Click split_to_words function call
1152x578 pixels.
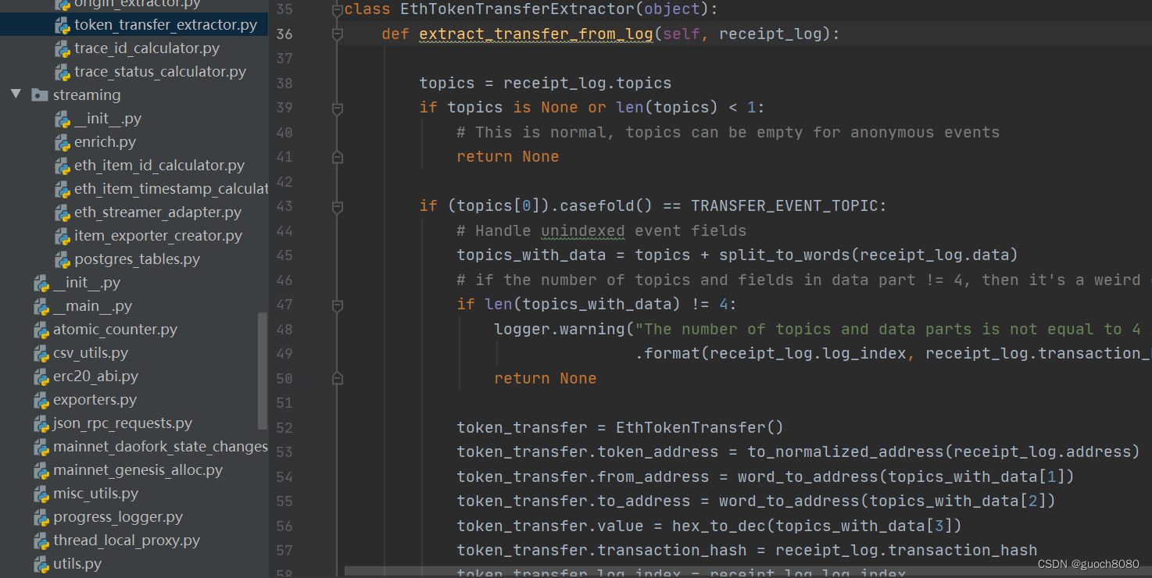[x=784, y=255]
